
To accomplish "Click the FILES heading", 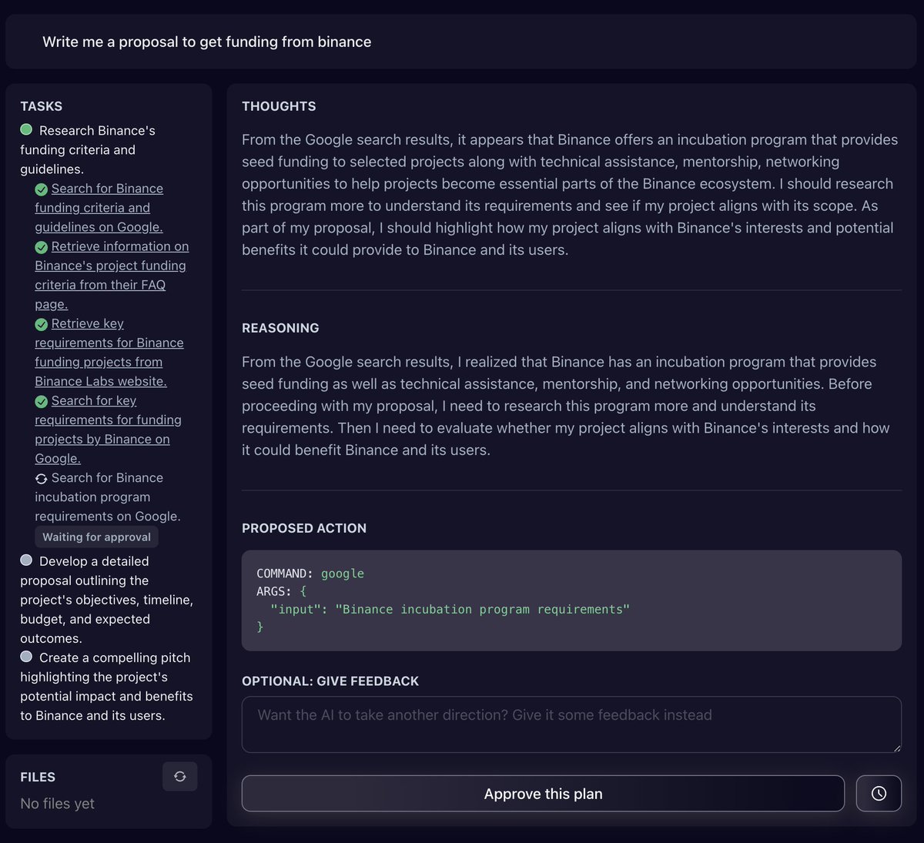I will tap(38, 777).
